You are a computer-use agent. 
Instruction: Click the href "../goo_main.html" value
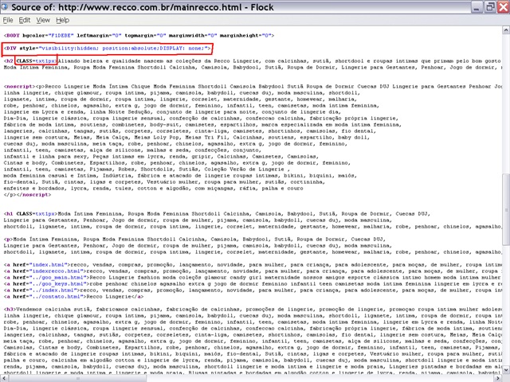[x=59, y=278]
